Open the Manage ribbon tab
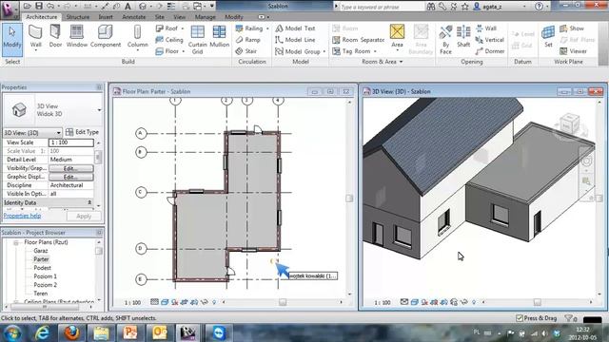 pos(206,17)
